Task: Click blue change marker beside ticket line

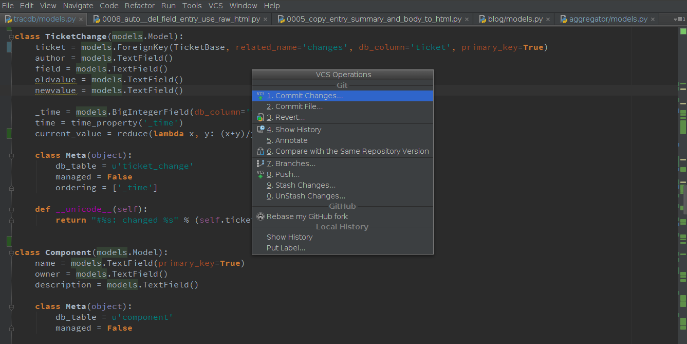Action: point(9,47)
